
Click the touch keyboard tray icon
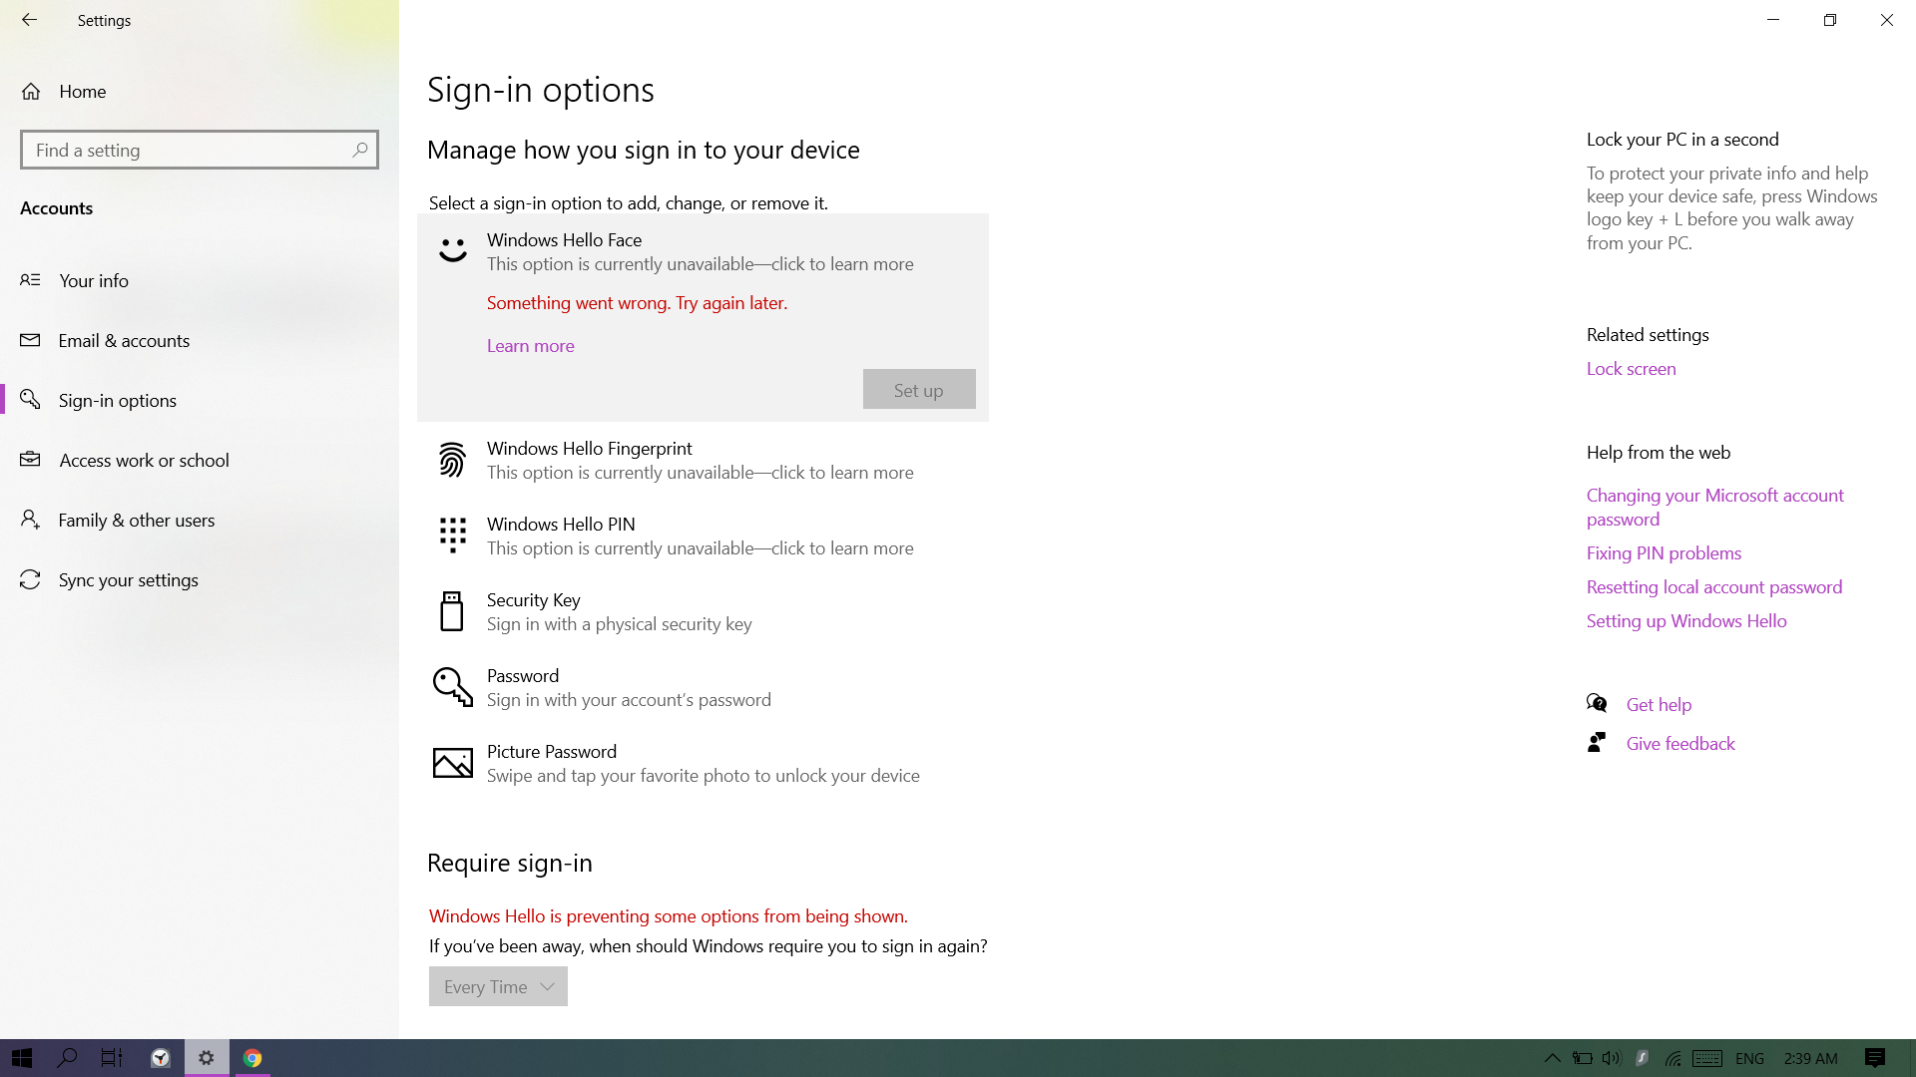pos(1707,1058)
